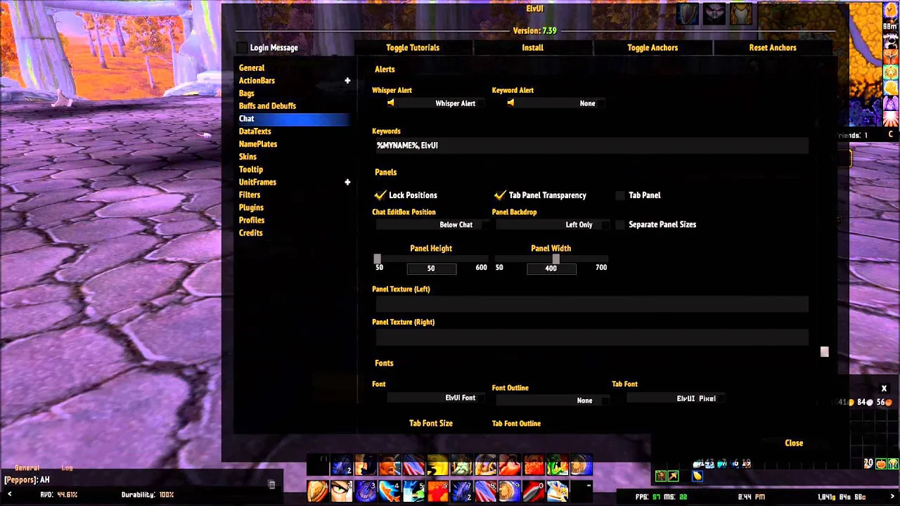The image size is (900, 506).
Task: Use the action button bound to key 6
Action: tap(437, 490)
